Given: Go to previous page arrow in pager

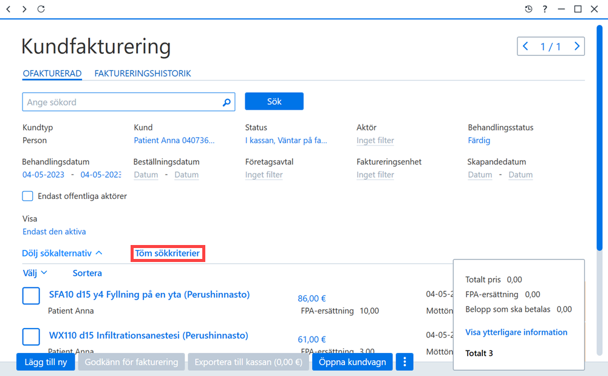Looking at the screenshot, I should 525,47.
